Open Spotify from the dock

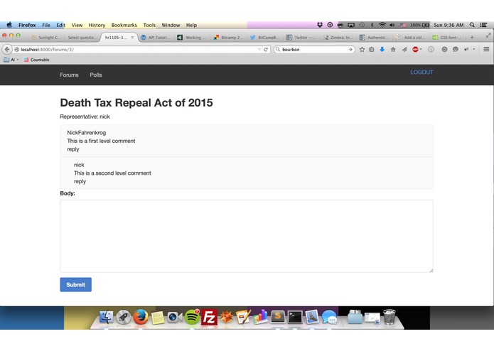tap(192, 317)
